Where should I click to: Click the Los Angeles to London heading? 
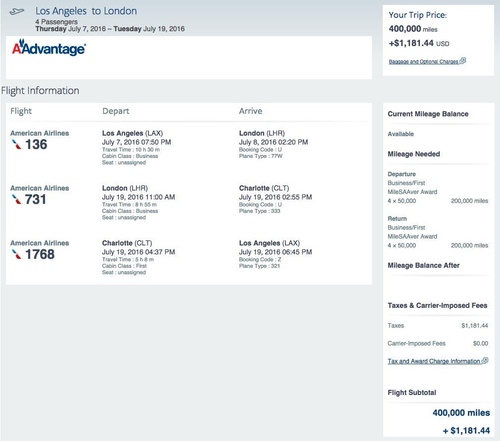(x=86, y=11)
